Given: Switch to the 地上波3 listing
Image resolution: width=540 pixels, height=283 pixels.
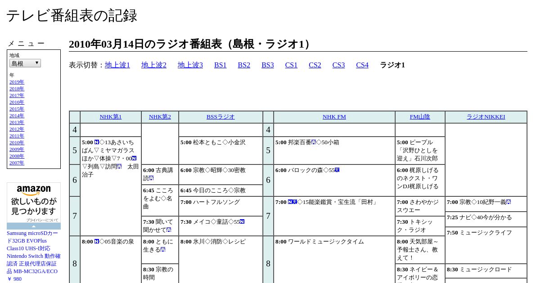Looking at the screenshot, I should [x=190, y=65].
